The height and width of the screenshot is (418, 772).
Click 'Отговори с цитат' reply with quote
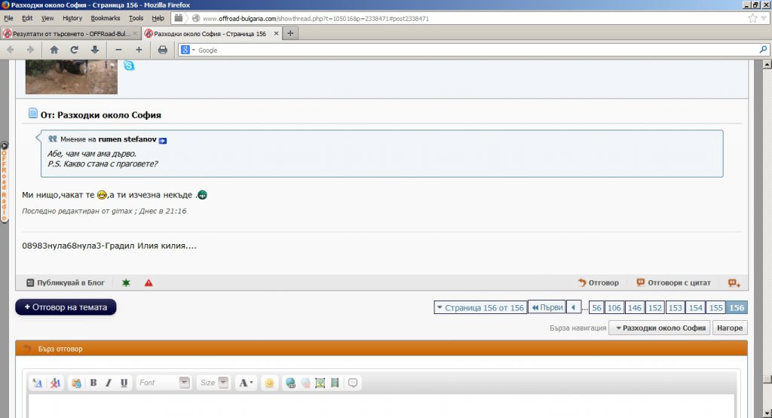[673, 282]
